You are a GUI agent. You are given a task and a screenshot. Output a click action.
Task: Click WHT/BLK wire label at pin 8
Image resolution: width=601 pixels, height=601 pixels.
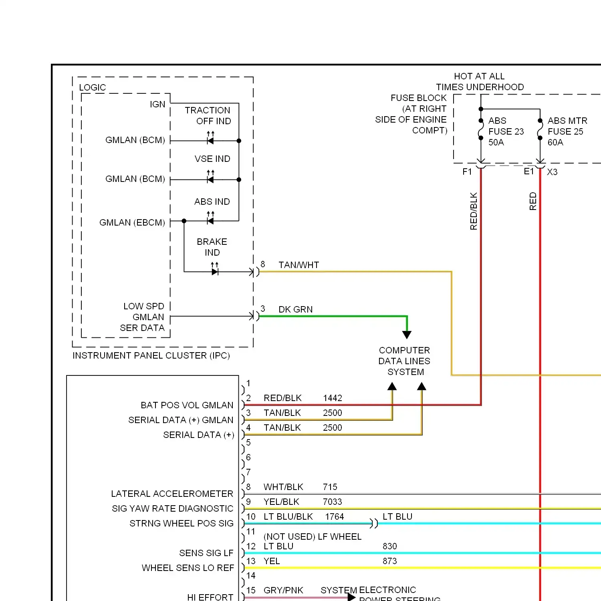click(x=284, y=487)
